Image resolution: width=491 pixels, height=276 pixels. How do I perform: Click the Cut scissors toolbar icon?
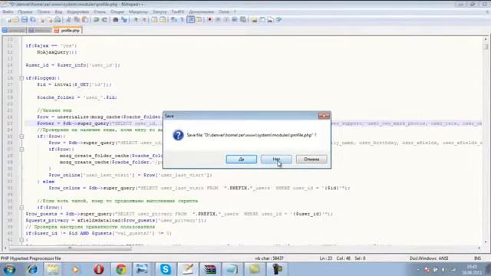click(68, 20)
